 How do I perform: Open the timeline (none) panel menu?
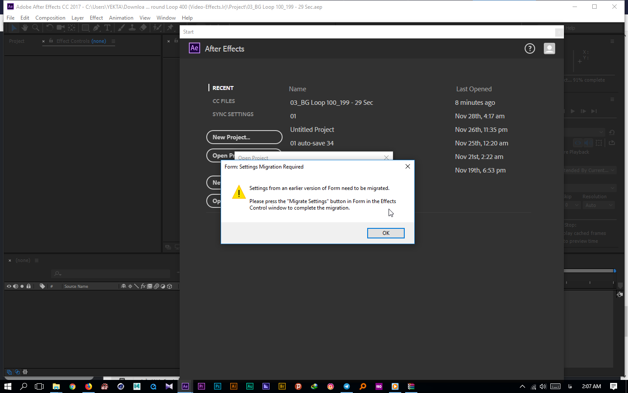[x=37, y=260]
